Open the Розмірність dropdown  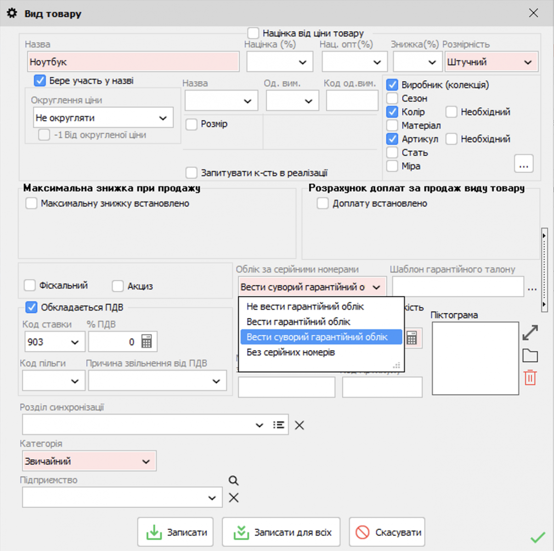528,62
